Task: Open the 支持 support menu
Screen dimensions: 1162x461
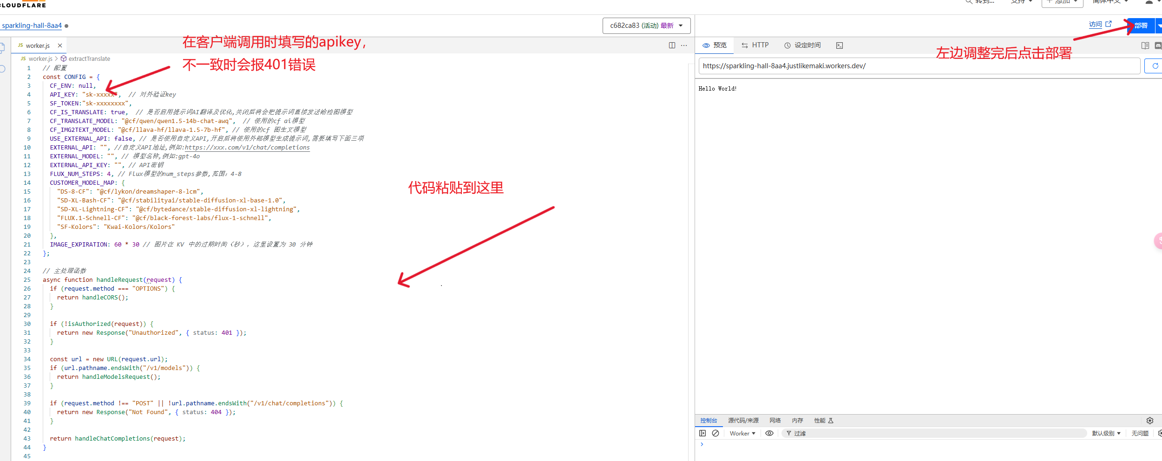Action: coord(1021,2)
